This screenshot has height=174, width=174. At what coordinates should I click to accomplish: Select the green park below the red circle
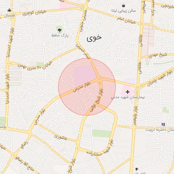pos(102,134)
